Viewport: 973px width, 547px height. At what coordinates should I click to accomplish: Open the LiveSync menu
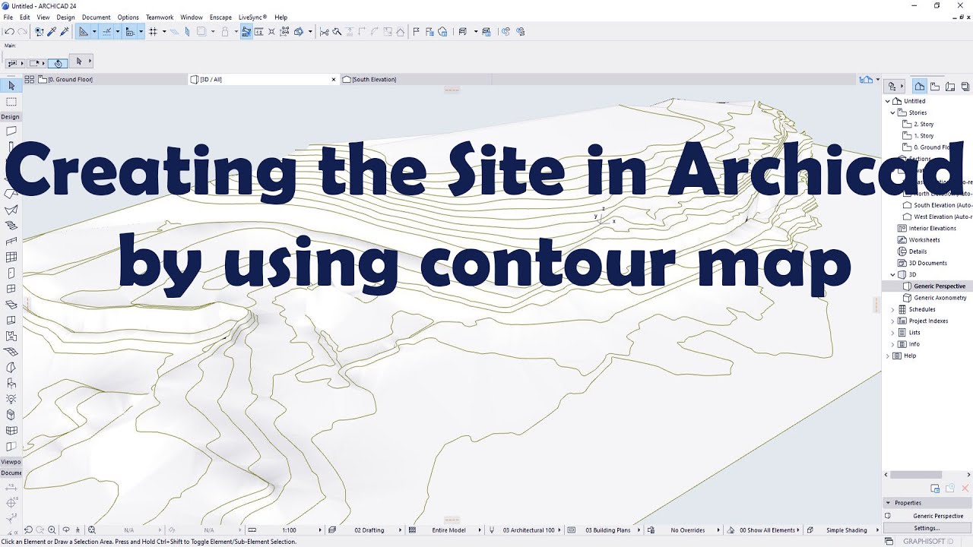tap(252, 17)
